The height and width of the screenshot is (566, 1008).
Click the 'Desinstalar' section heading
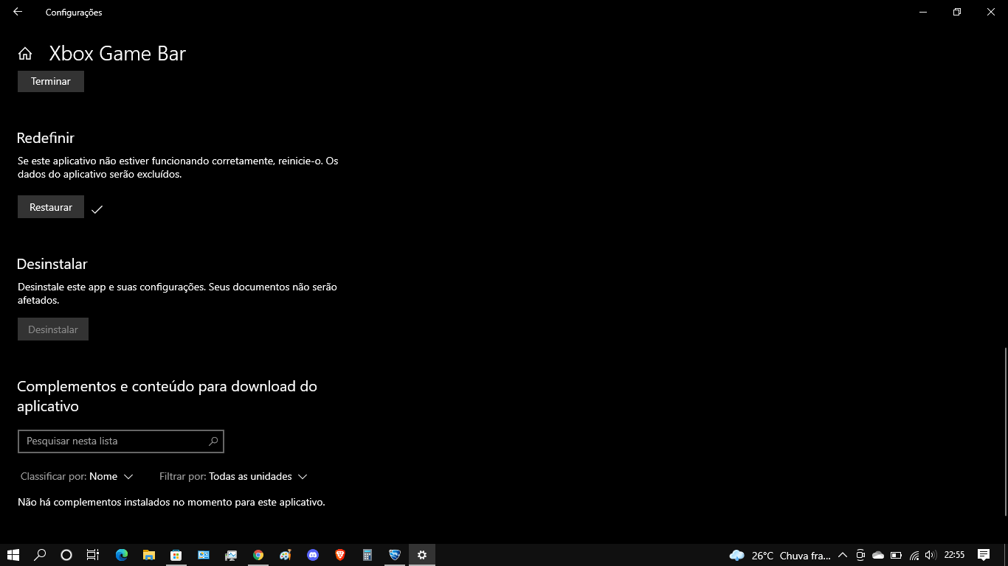[52, 264]
